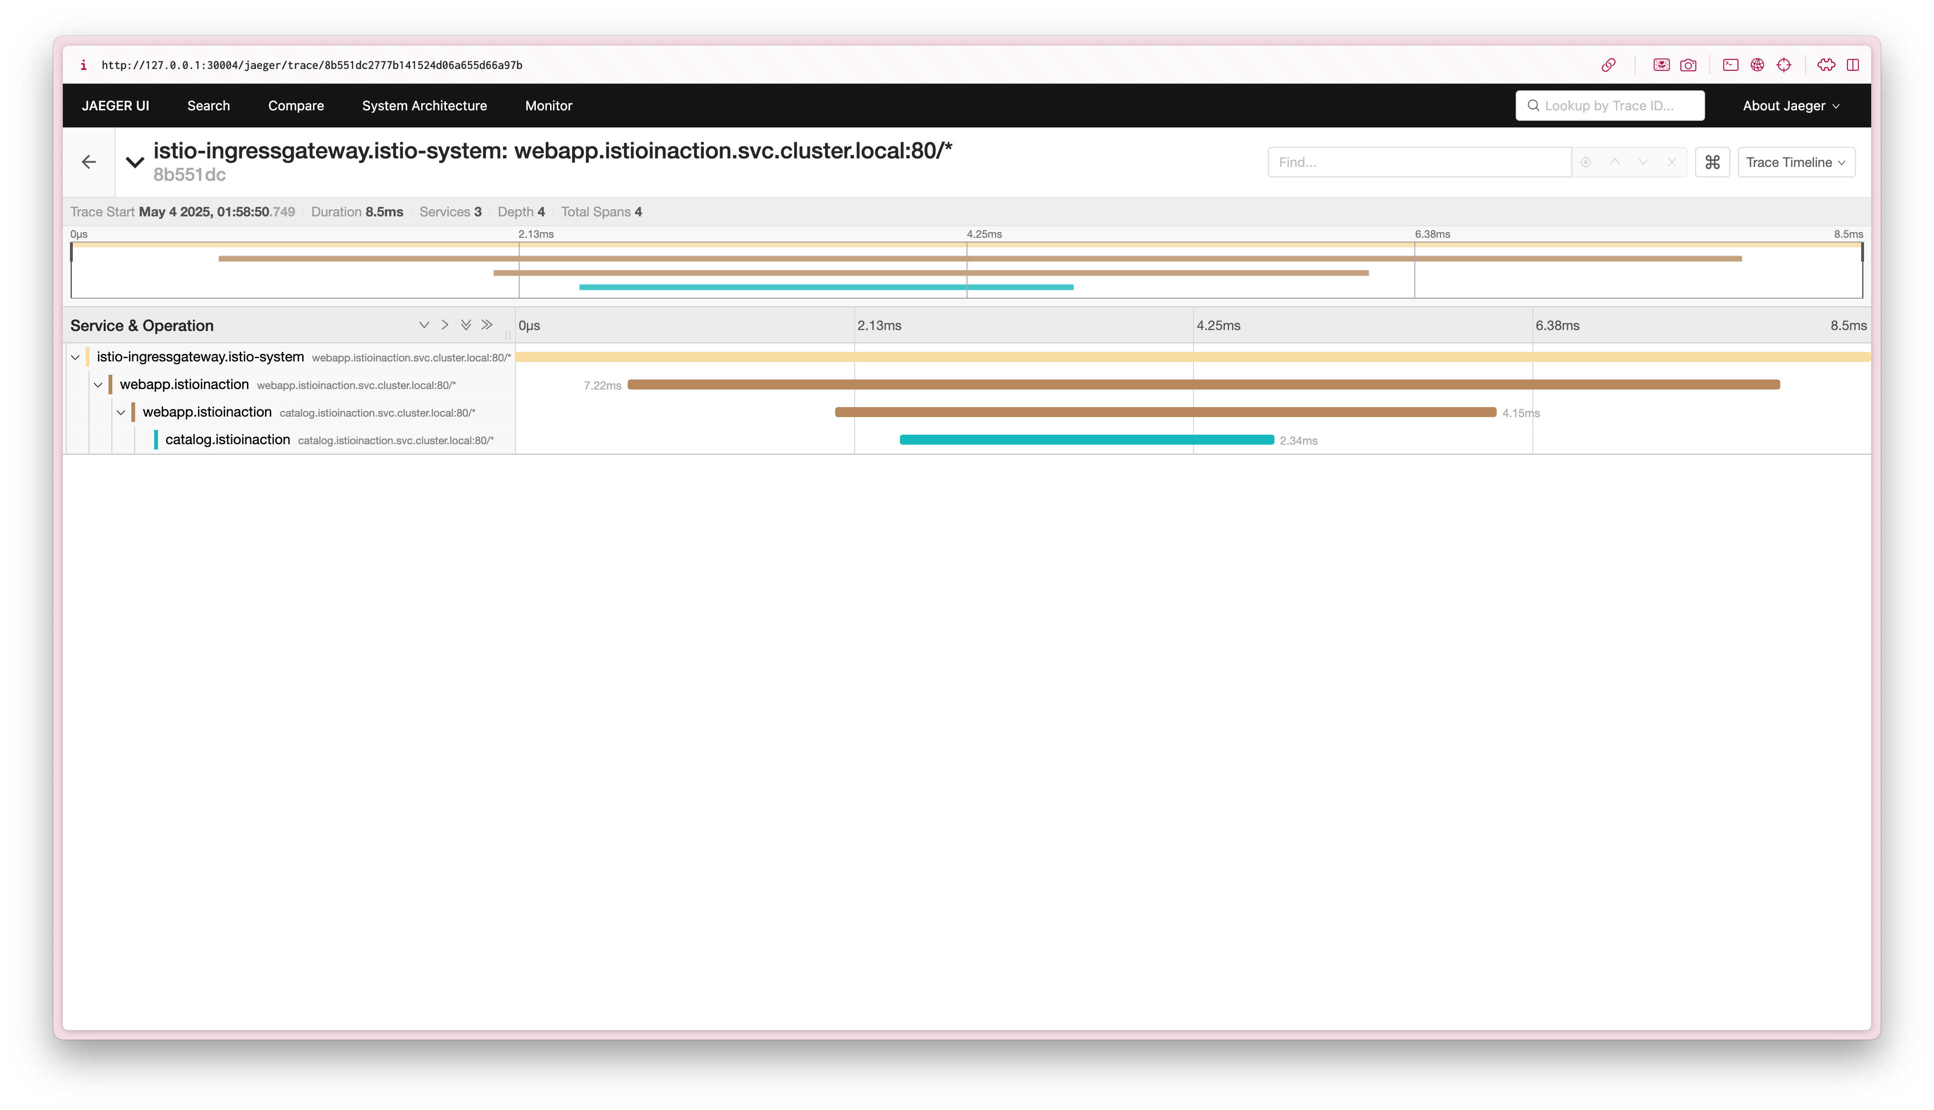Click the teal 2.34ms catalog span bar
This screenshot has width=1934, height=1110.
coord(1087,439)
